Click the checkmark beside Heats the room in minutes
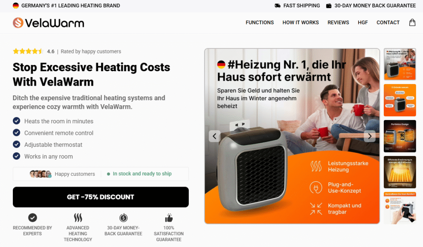 (x=17, y=121)
